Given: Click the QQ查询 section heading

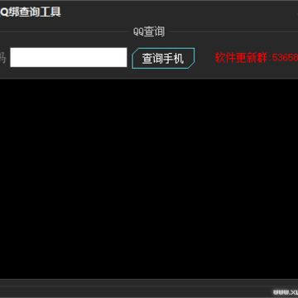Looking at the screenshot, I should coord(149,31).
